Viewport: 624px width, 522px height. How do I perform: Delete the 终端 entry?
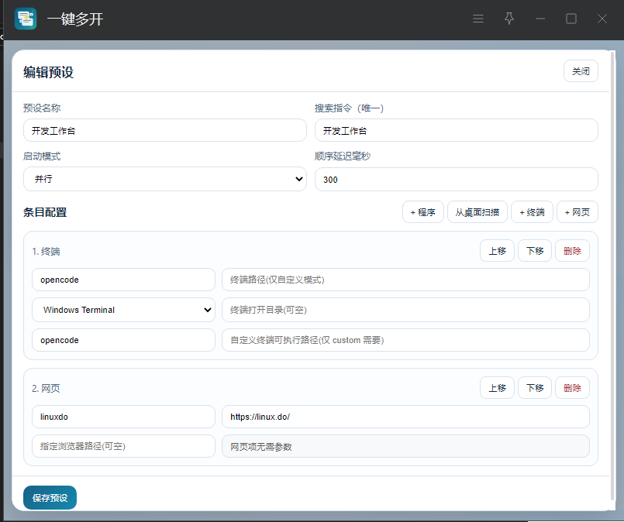[572, 251]
